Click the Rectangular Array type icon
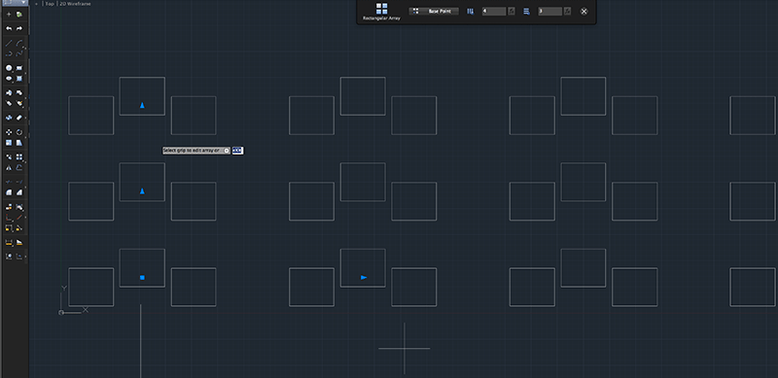 click(x=381, y=9)
